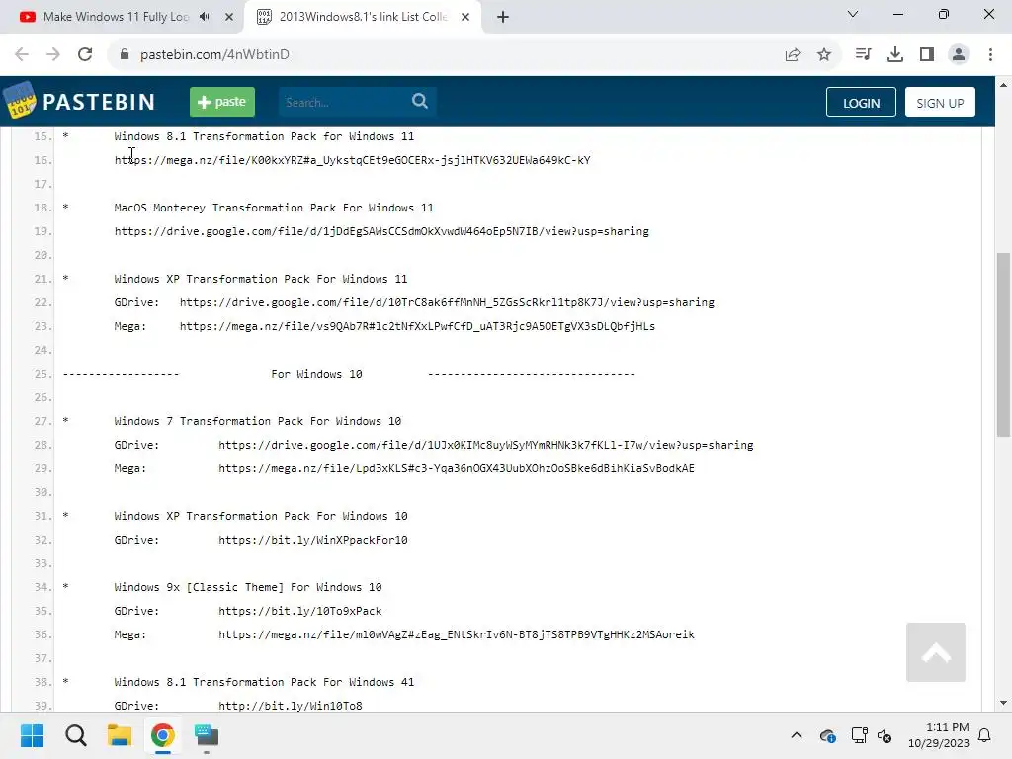Open Chrome downloads icon
1012x759 pixels.
[895, 55]
